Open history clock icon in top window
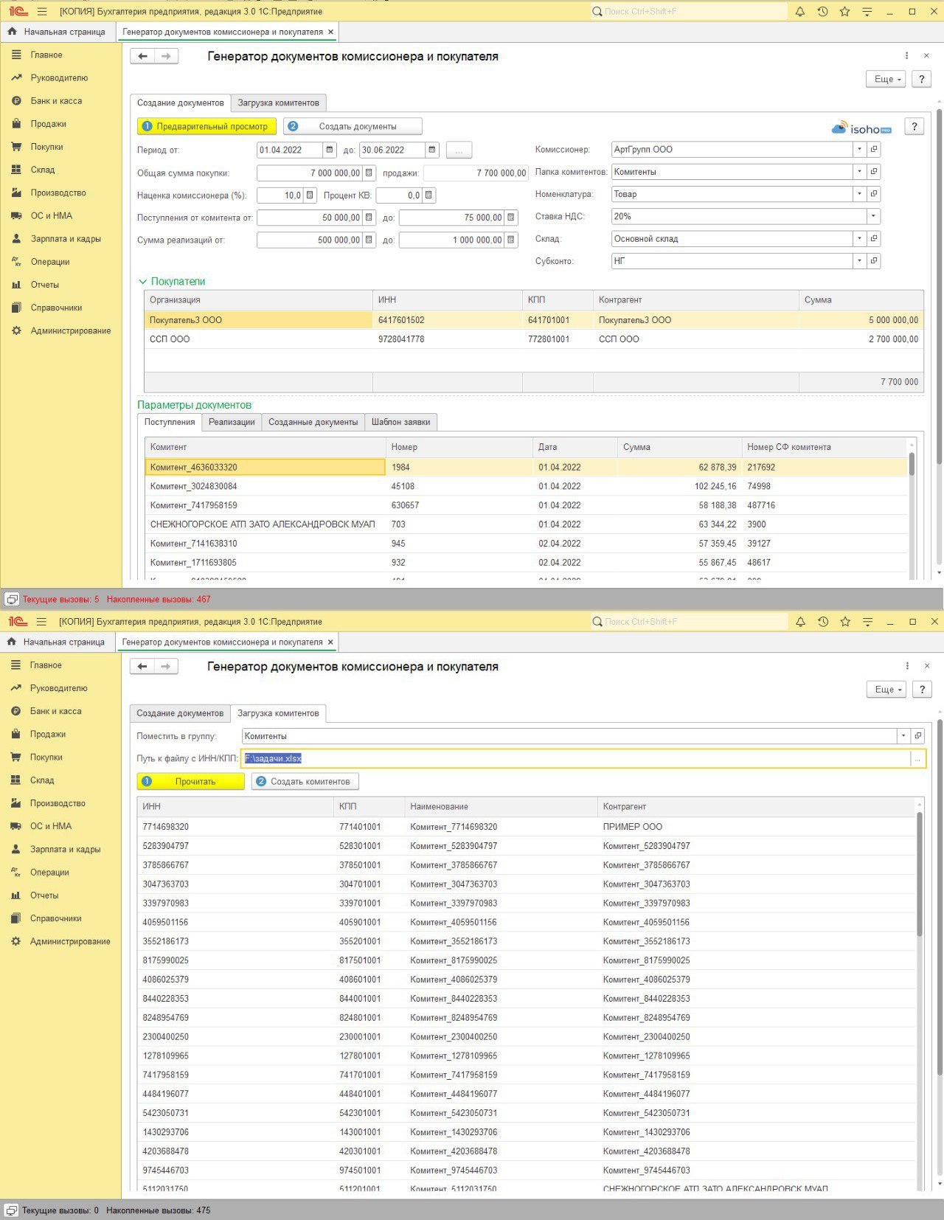The height and width of the screenshot is (1220, 944). 822,12
